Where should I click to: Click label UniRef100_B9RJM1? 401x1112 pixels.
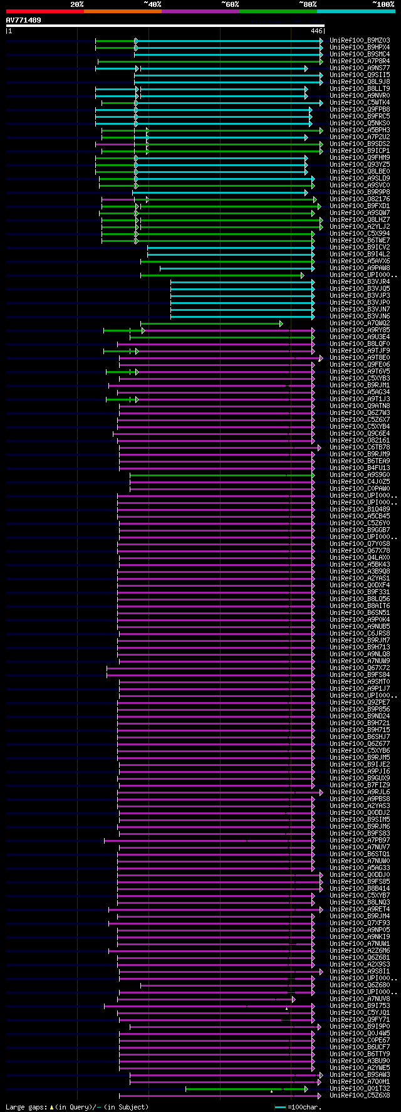tap(360, 386)
